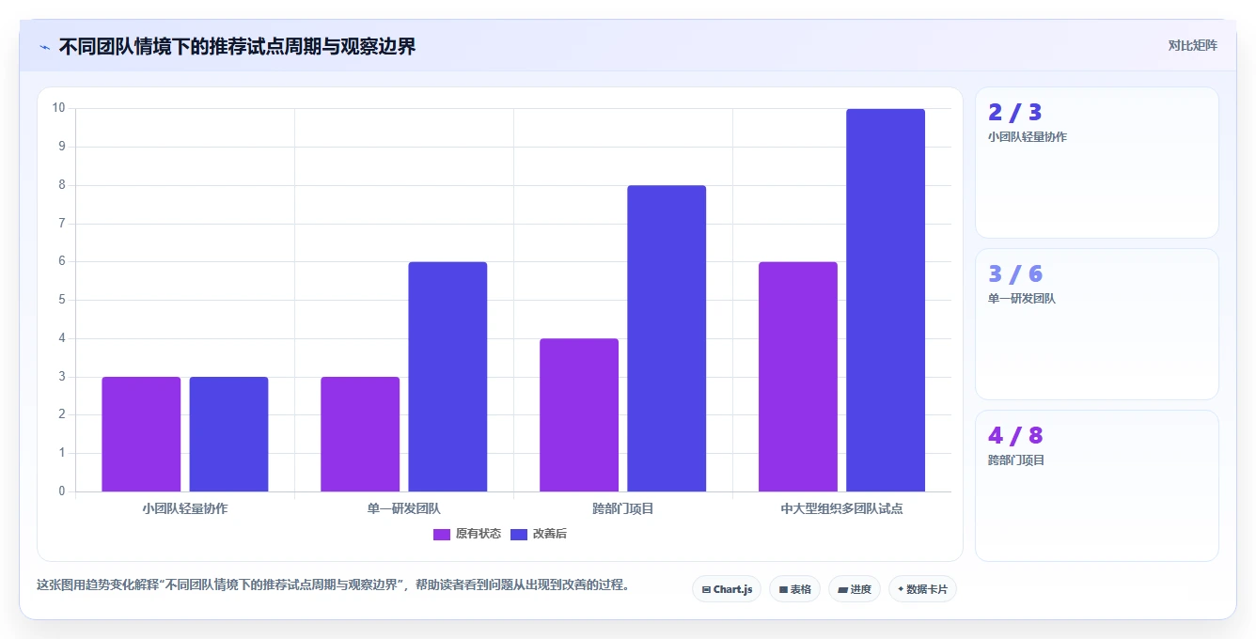Click blue bar for 跨部门项目

coord(667,338)
